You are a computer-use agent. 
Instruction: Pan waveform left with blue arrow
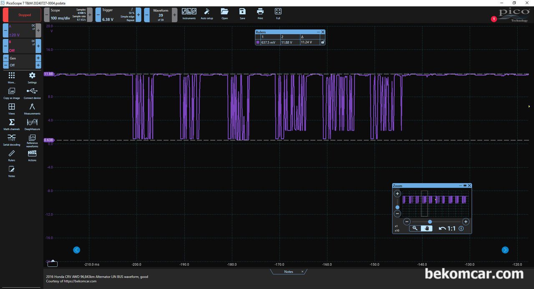click(76, 250)
